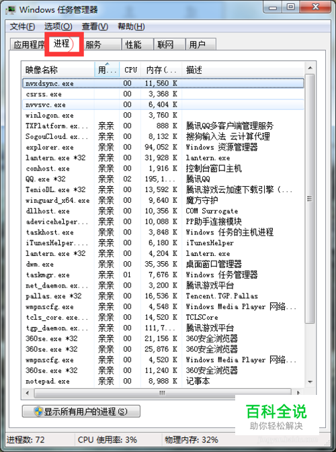336x452 pixels.
Task: Select 360se.exe *32 using 11,240 K
Action: coord(163,371)
